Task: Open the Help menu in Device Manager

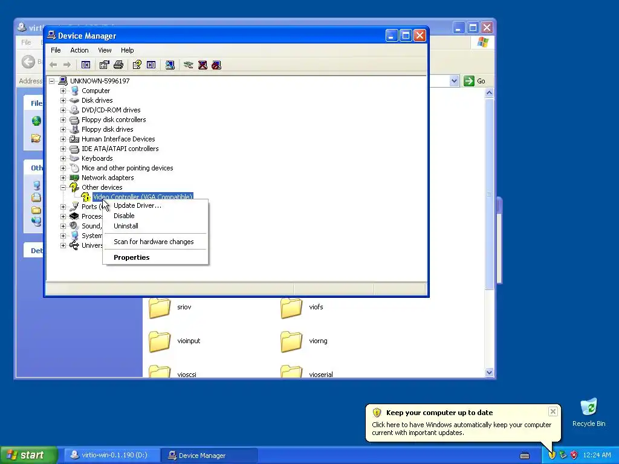Action: 127,50
